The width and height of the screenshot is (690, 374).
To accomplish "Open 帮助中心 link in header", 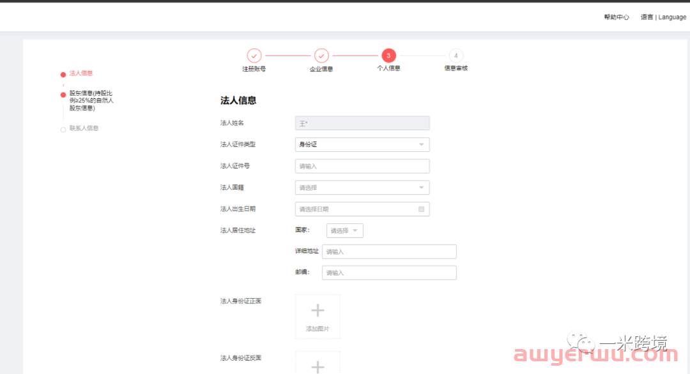I will [617, 17].
